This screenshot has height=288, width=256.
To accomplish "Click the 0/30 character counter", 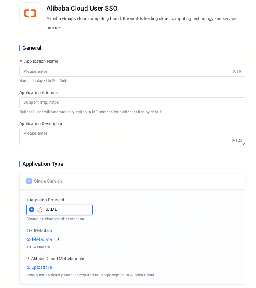I will [237, 71].
